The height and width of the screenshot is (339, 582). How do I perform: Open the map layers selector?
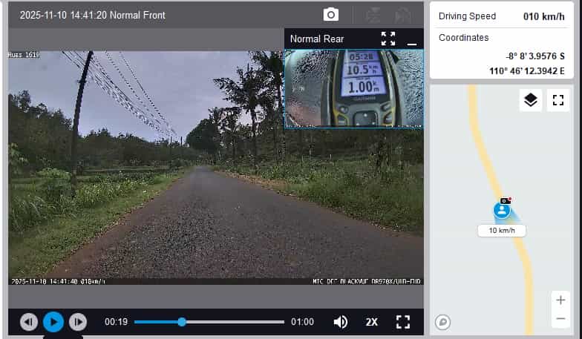[x=530, y=100]
